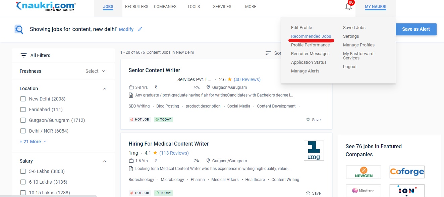
Task: Open the SERVICES menu
Action: [222, 7]
